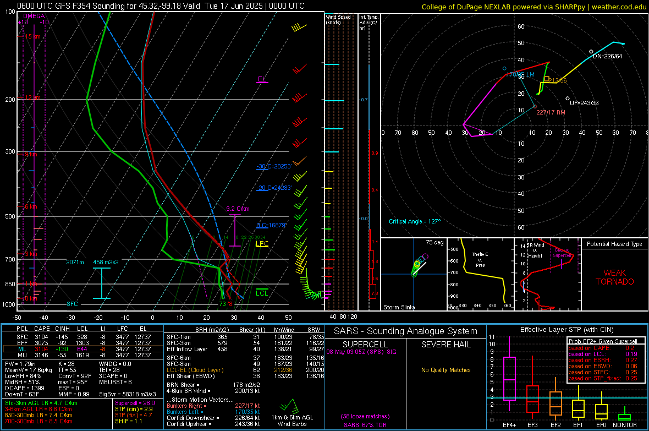Click the DCAPE = 1399 value

[25, 388]
